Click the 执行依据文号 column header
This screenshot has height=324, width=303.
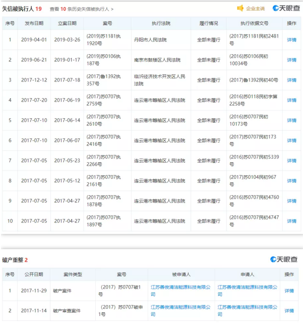tap(255, 23)
